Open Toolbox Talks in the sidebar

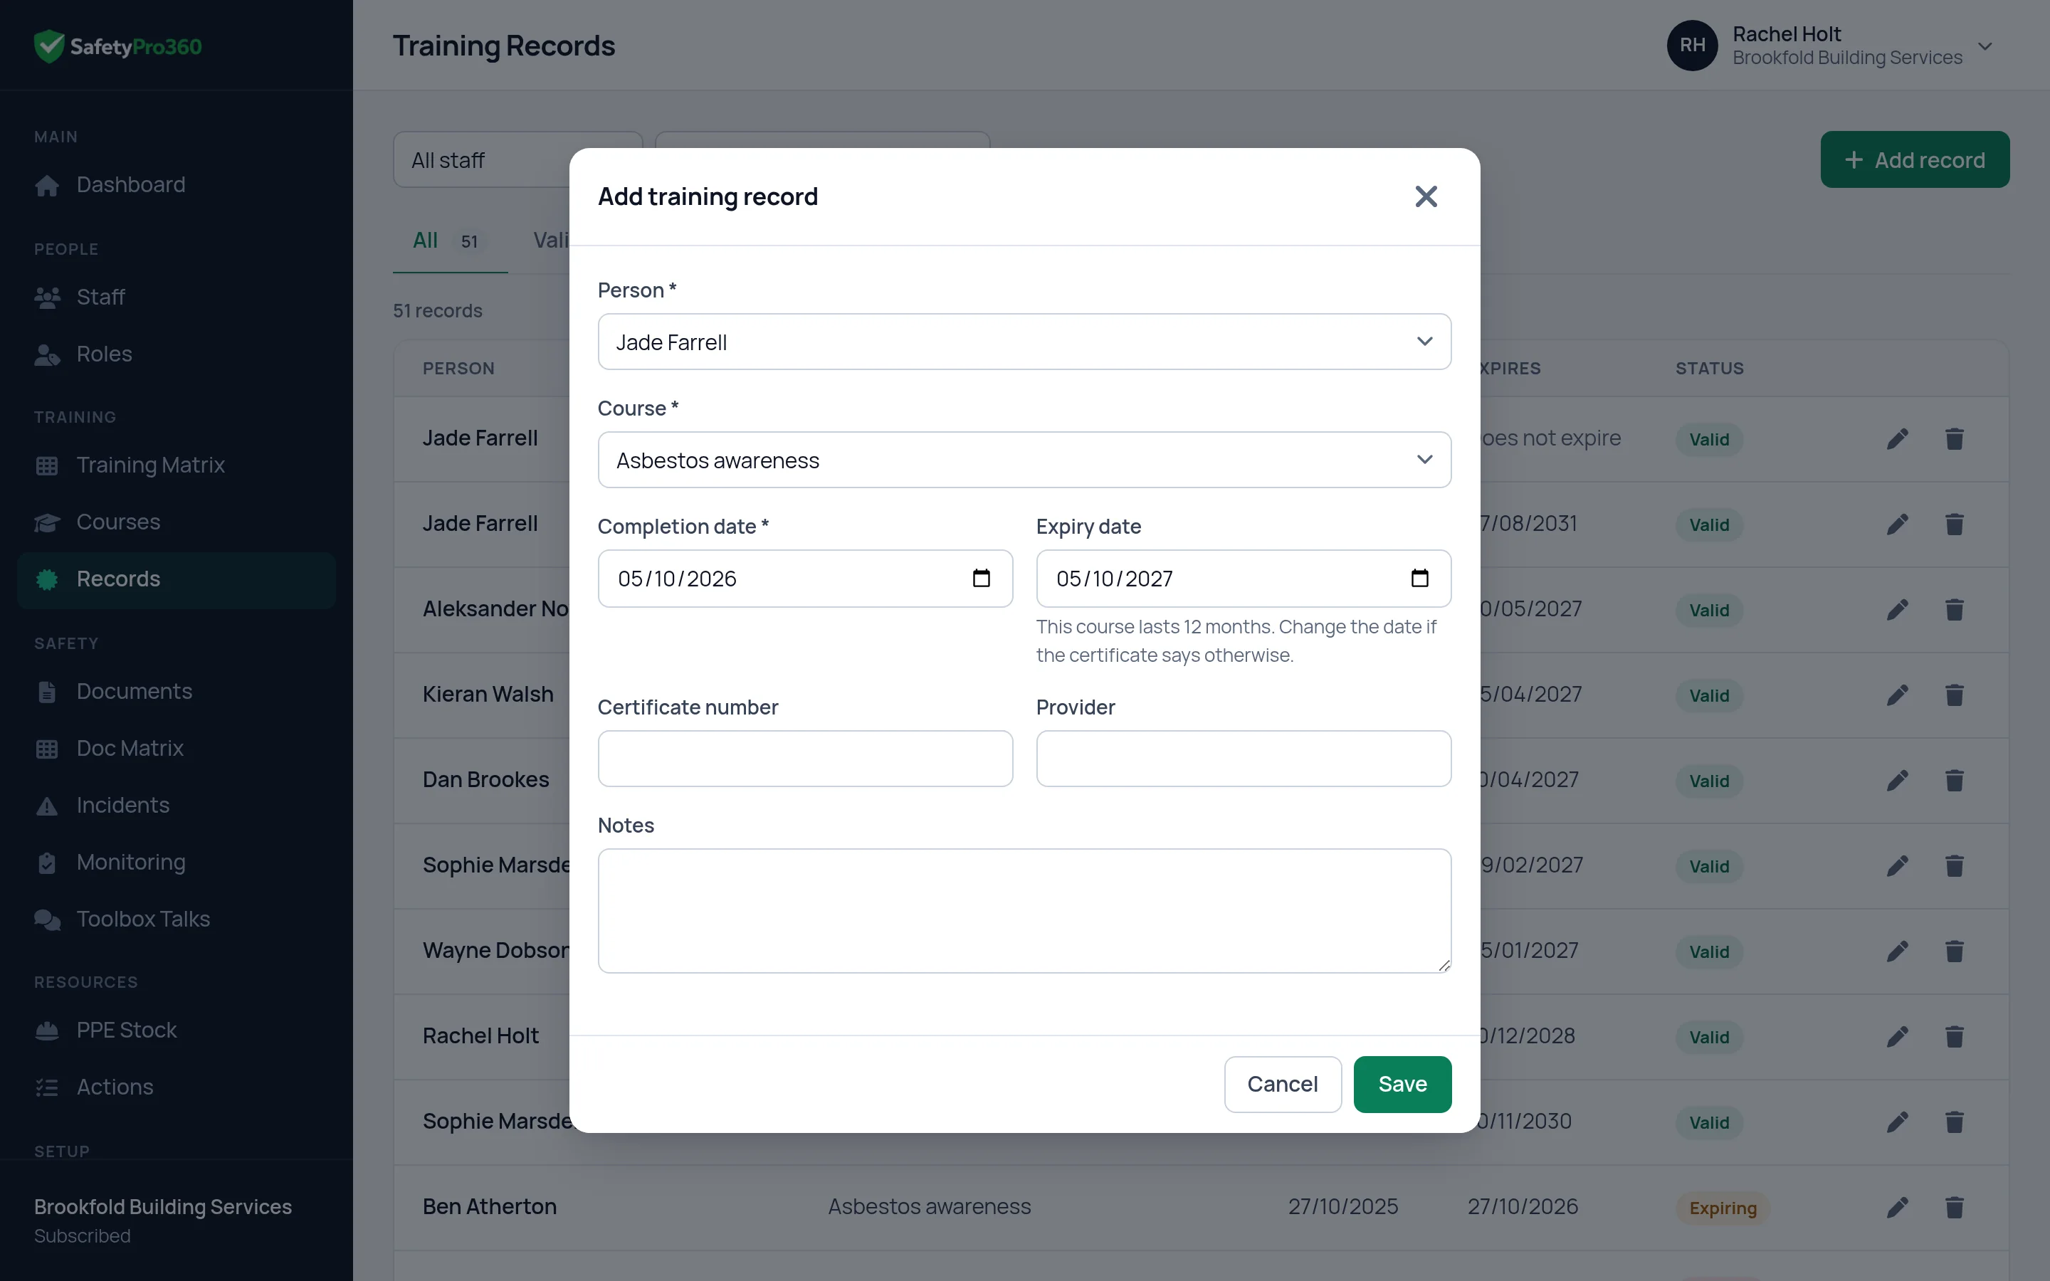[177, 918]
